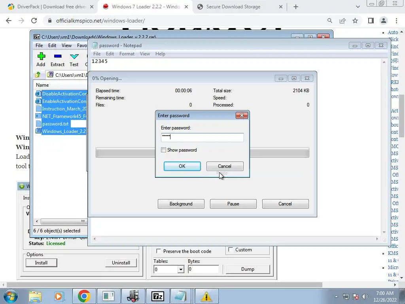405x304 pixels.
Task: Bookmark this page with the star icon
Action: (x=355, y=21)
